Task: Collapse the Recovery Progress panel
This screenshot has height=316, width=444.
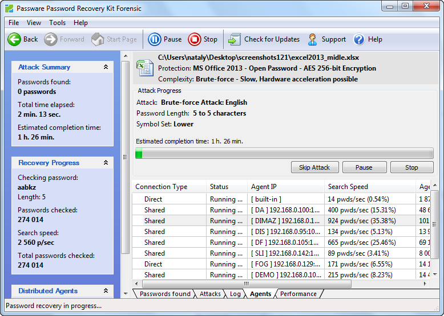Action: click(x=106, y=163)
